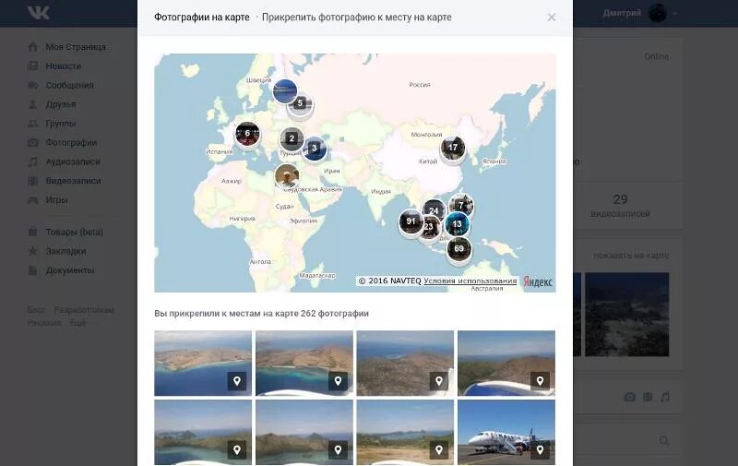Open Документы in the sidebar
The width and height of the screenshot is (738, 466).
point(70,270)
